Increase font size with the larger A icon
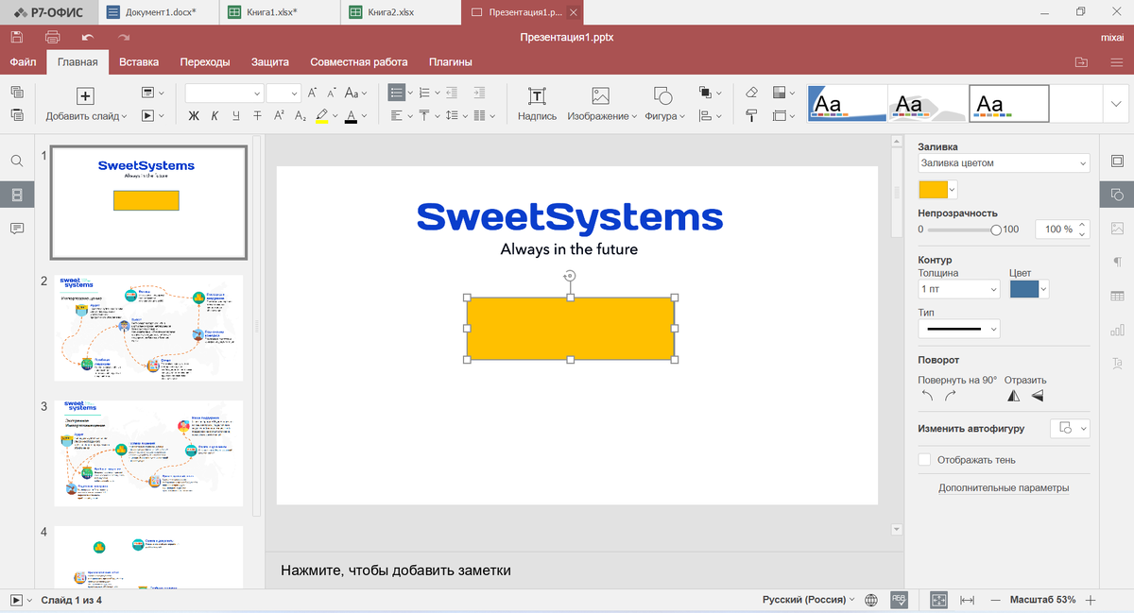This screenshot has width=1134, height=613. (313, 93)
